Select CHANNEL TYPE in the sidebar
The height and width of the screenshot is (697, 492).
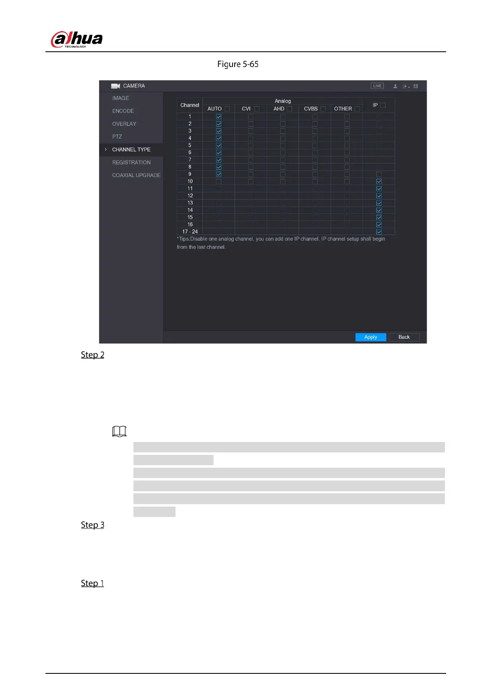tap(131, 149)
